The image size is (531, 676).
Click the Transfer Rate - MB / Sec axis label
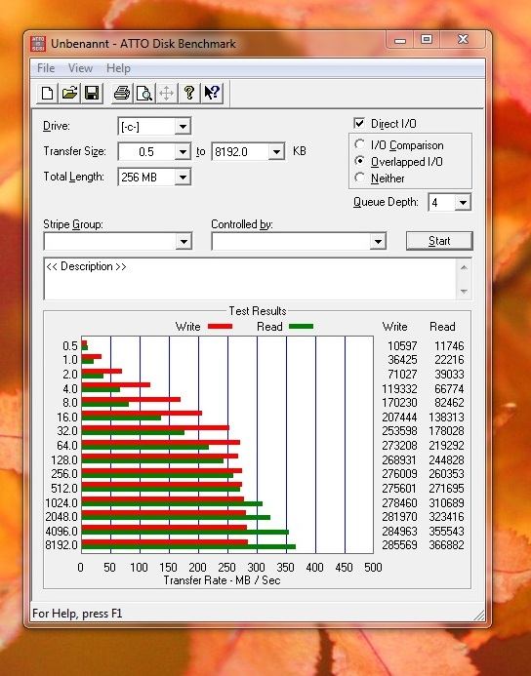[x=222, y=580]
